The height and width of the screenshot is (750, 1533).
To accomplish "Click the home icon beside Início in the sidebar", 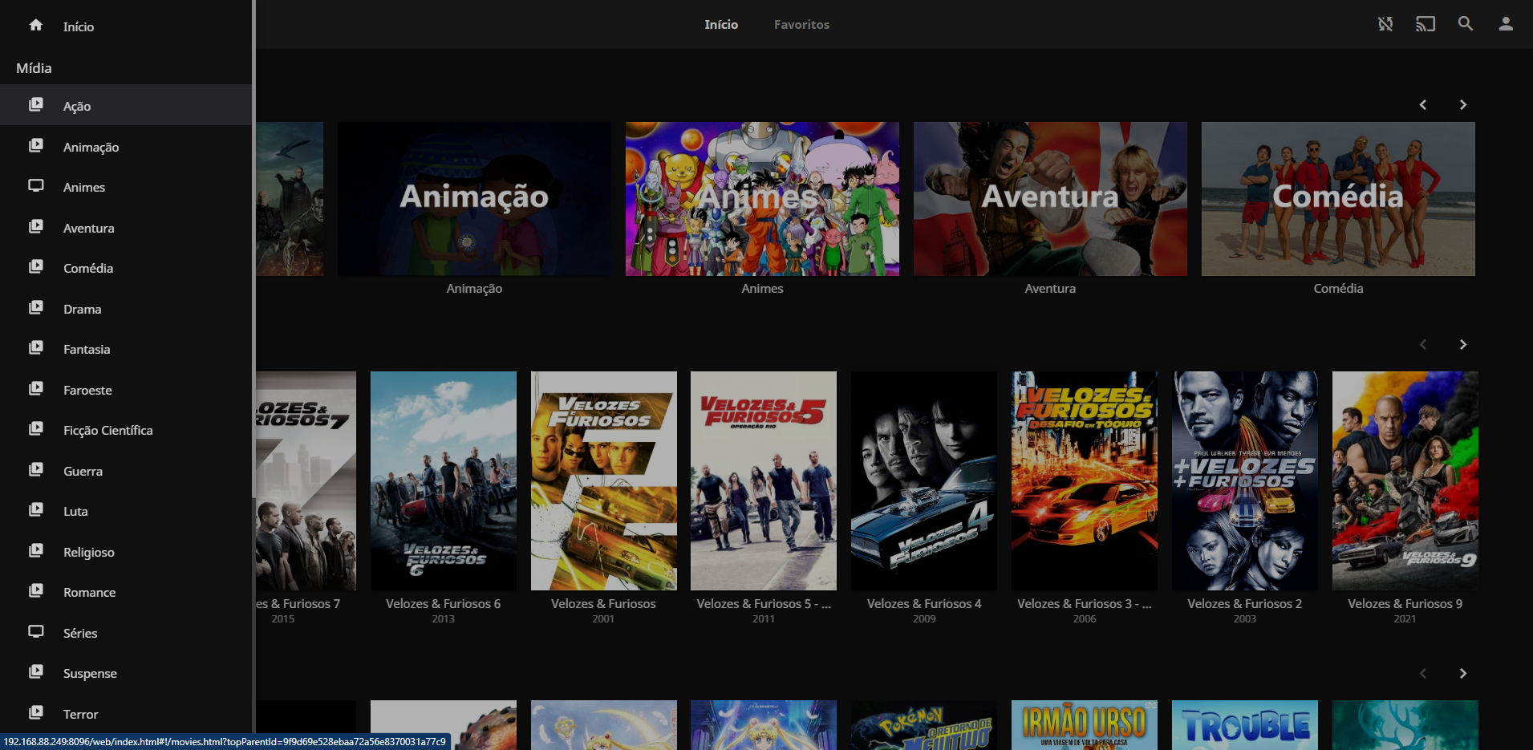I will pos(36,25).
